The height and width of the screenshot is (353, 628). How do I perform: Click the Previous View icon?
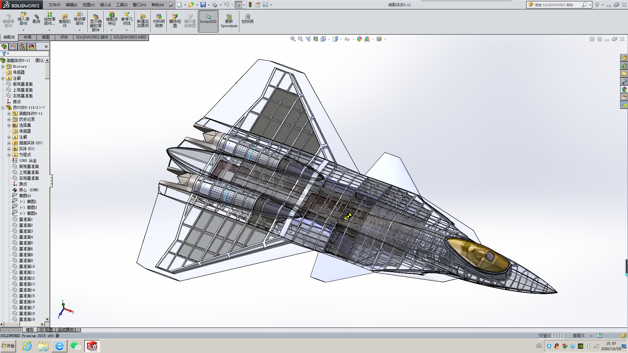(x=308, y=39)
